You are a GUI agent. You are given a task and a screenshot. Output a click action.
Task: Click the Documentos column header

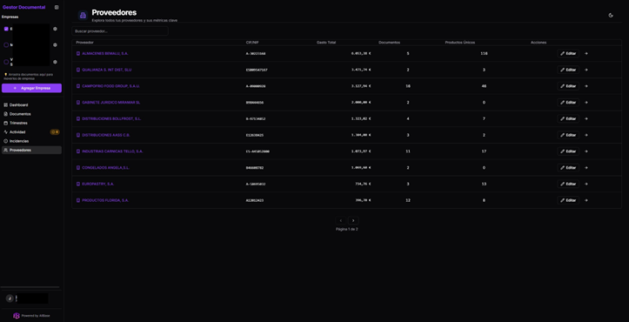pos(389,43)
